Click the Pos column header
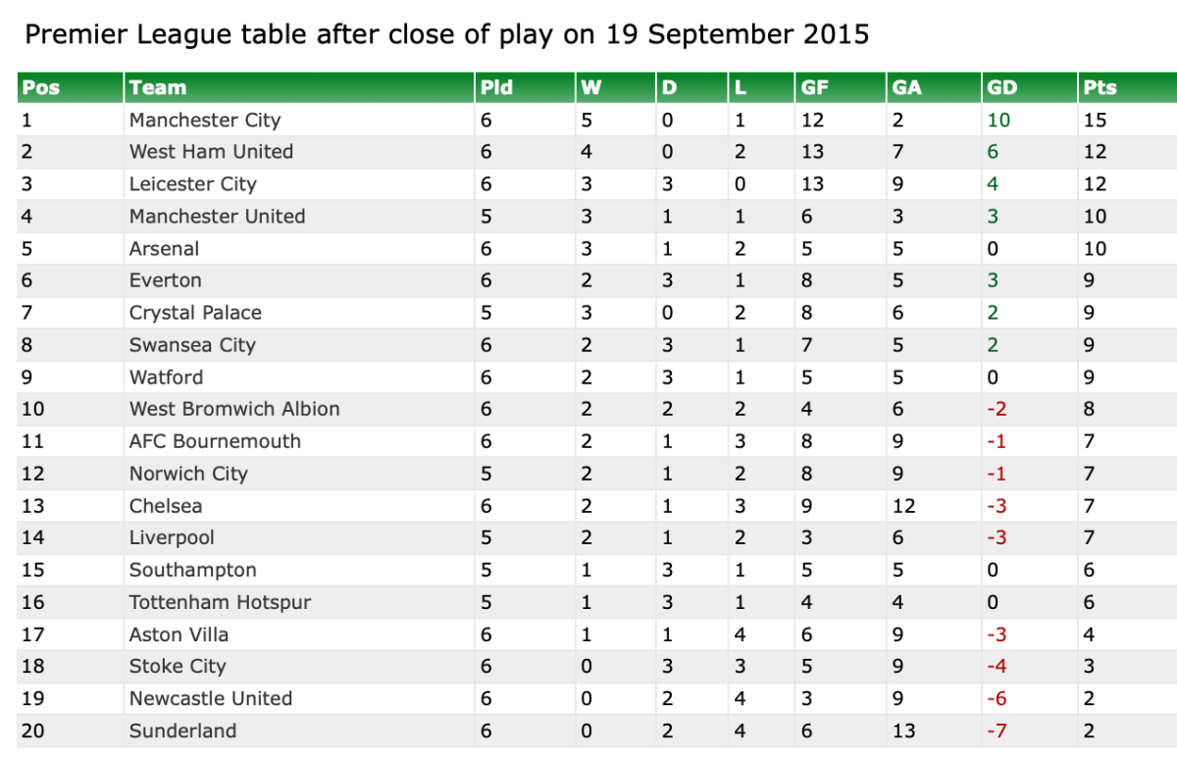 (41, 87)
